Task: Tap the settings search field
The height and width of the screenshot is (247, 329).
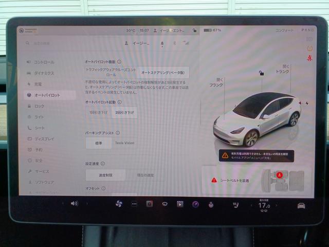Action: (49, 44)
